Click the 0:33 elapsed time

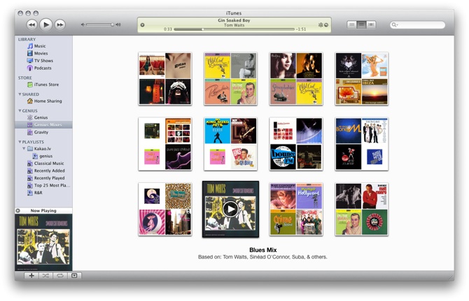tap(168, 29)
